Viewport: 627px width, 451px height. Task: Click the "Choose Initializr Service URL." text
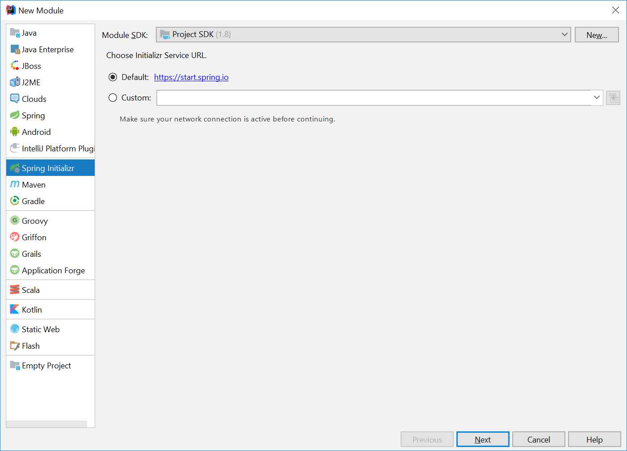156,55
